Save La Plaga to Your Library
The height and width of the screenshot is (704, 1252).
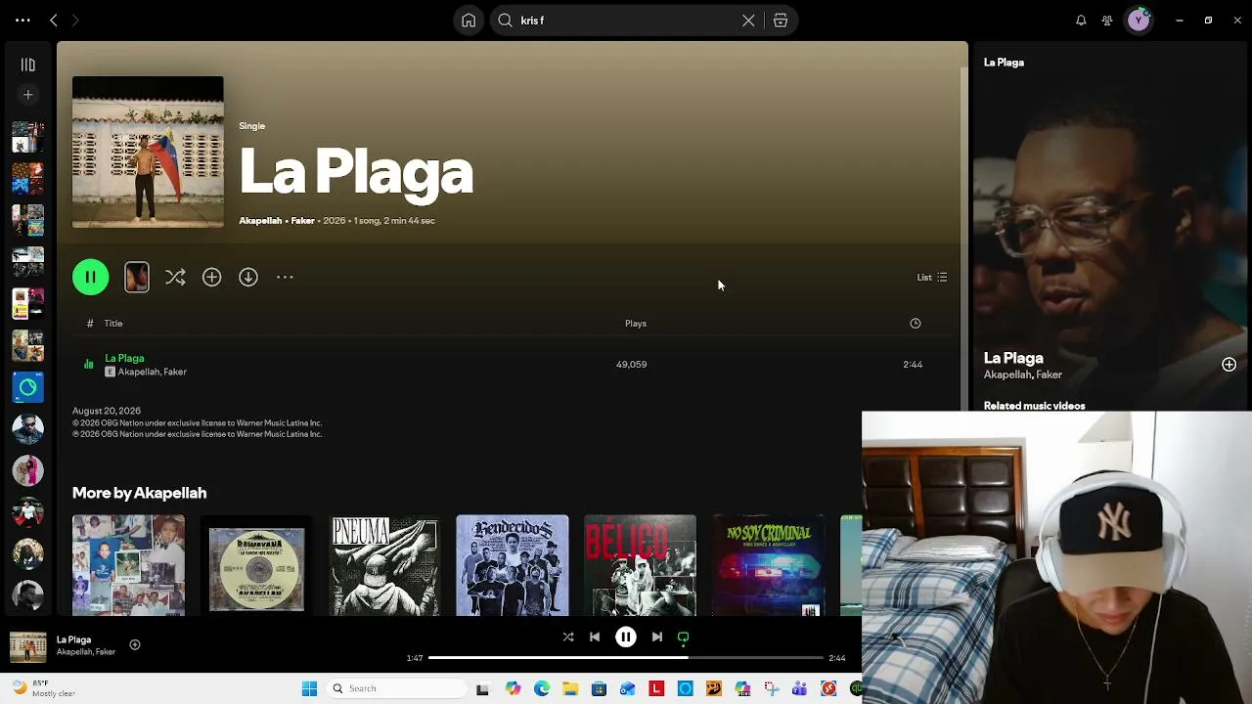[x=211, y=278]
